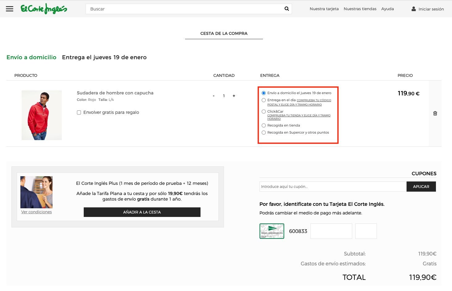Open Sudadera de hombre con capucha product
This screenshot has height=291, width=452.
(x=115, y=93)
